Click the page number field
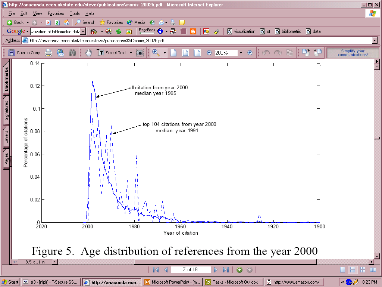The image size is (382, 287). click(190, 270)
